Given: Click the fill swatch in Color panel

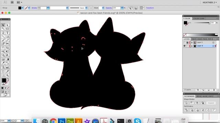Looking at the screenshot, I should [185, 23].
